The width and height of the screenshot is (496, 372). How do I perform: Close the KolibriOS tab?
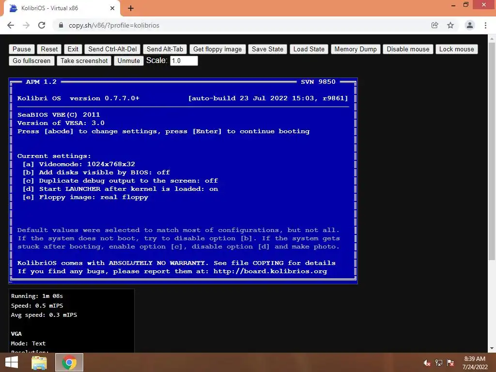click(112, 8)
